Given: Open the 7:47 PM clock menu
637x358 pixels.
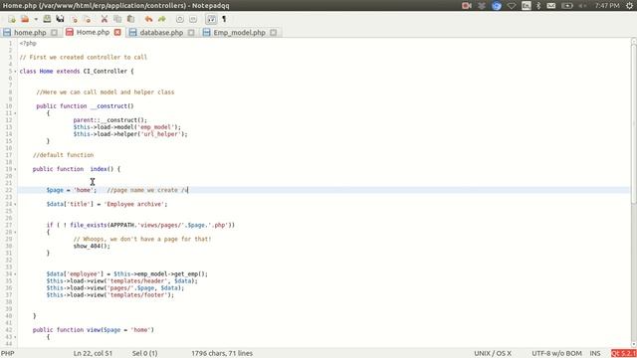Looking at the screenshot, I should 607,6.
